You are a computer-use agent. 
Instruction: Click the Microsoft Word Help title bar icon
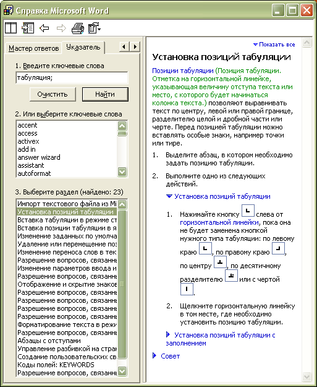(8, 11)
